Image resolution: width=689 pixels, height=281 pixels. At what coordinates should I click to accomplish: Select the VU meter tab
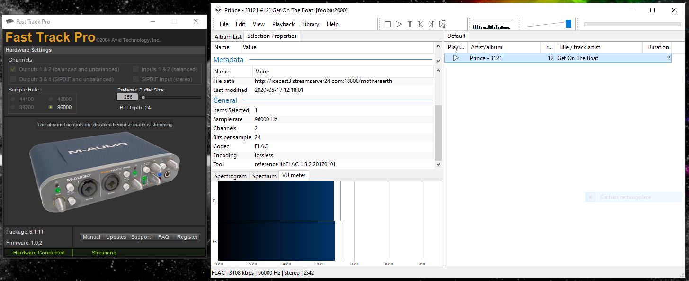tap(294, 175)
